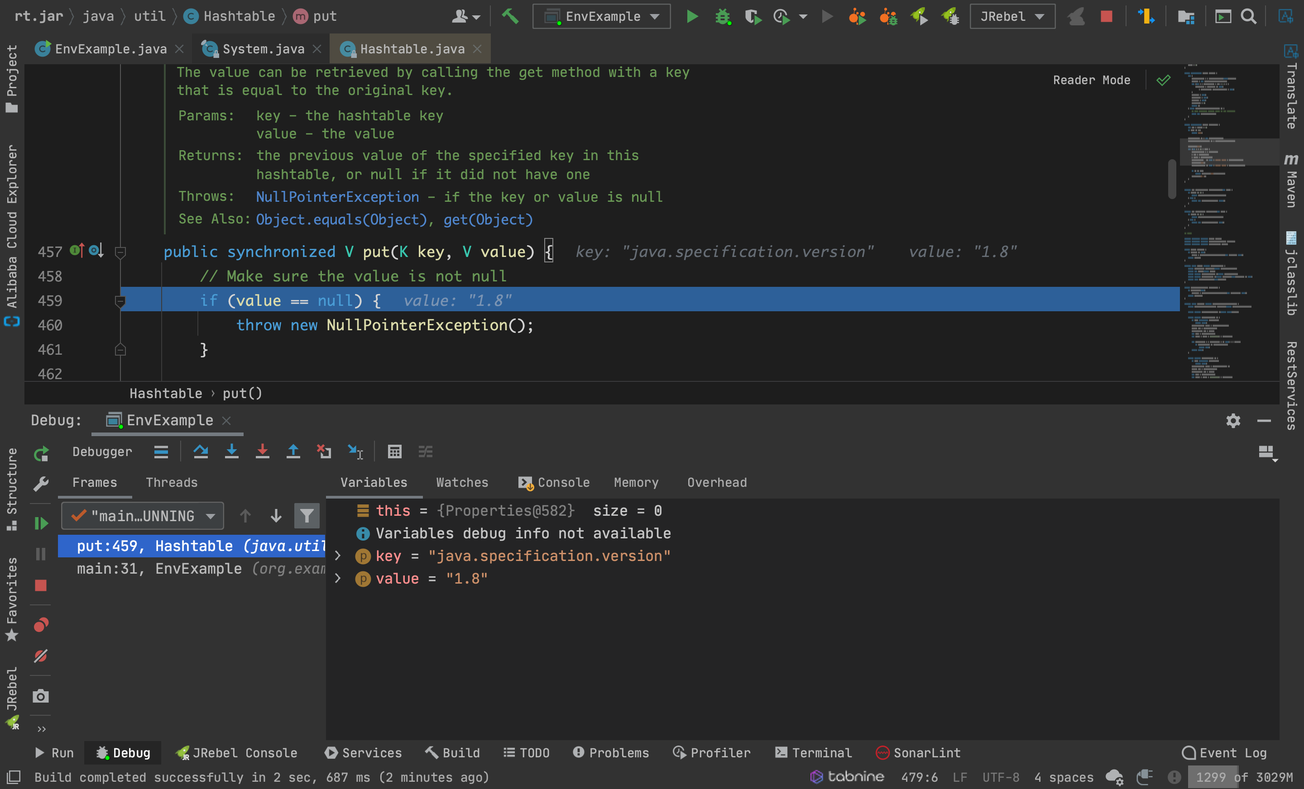Click the Step Over debugger icon
The image size is (1304, 789).
pyautogui.click(x=201, y=452)
